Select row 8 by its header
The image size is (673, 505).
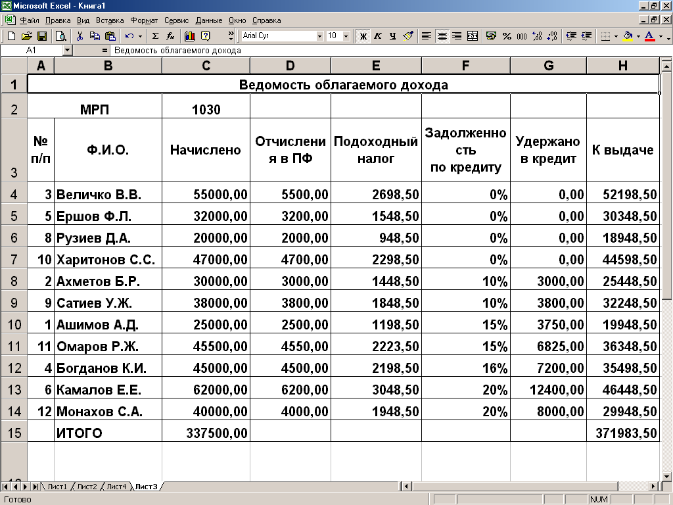[14, 281]
